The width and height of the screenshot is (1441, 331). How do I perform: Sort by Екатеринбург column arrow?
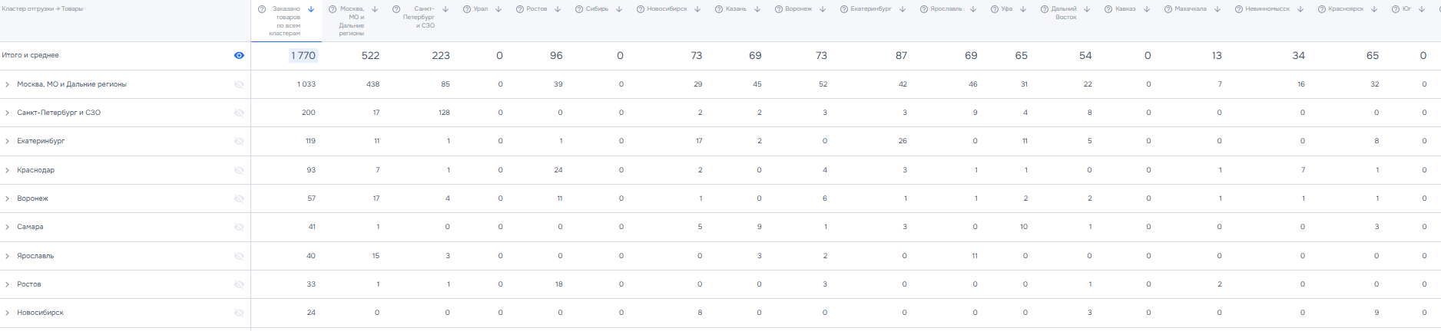[903, 9]
